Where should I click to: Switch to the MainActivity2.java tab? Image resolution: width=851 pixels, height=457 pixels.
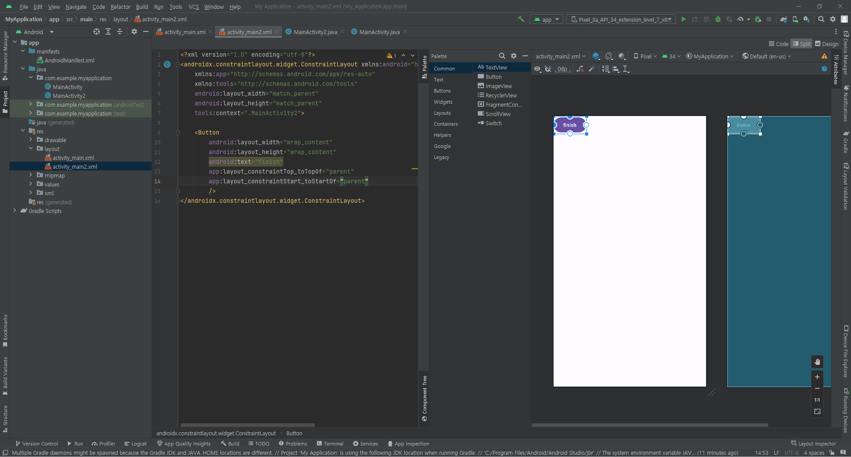point(315,32)
